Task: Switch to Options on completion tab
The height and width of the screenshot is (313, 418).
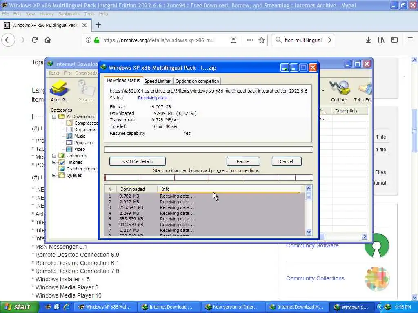Action: [197, 81]
